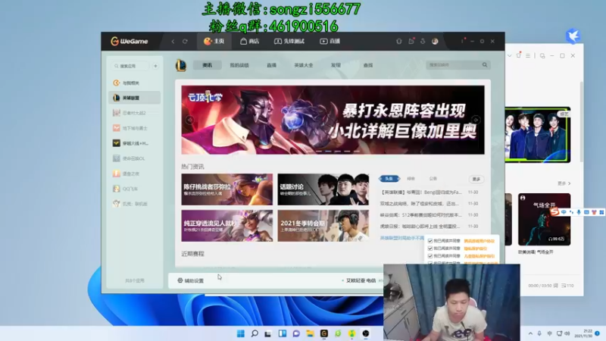Viewport: 606px width, 341px height.
Task: Click the microphone icon on the Sogou bar
Action: click(579, 212)
